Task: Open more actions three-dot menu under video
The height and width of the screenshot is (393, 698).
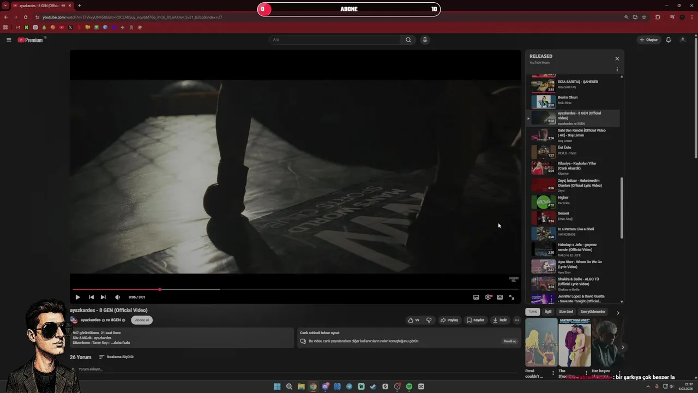Action: click(517, 320)
